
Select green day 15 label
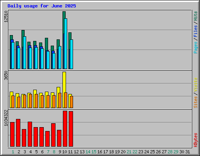click(x=94, y=152)
